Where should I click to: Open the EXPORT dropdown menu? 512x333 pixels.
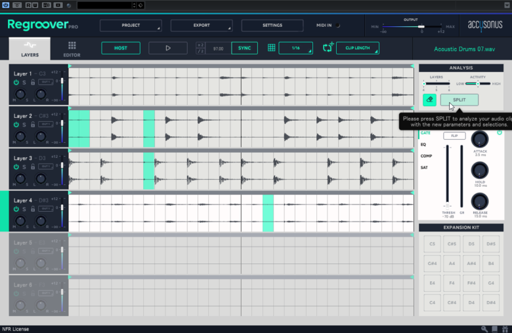point(201,26)
